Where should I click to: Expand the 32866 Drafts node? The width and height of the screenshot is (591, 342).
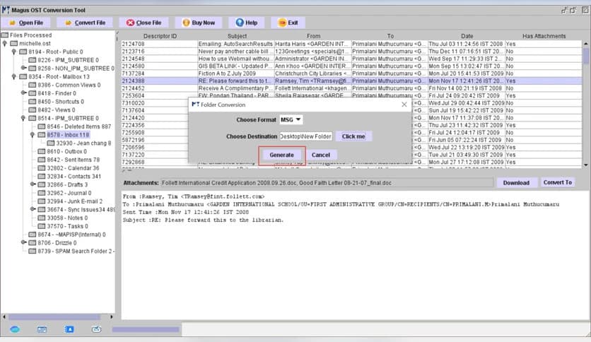coord(33,184)
